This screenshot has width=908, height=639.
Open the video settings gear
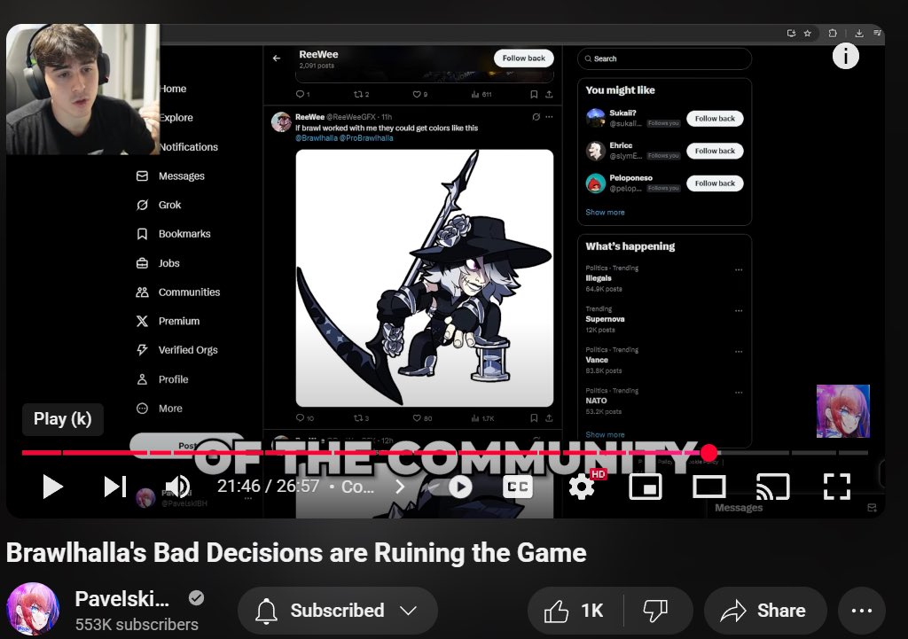click(x=582, y=487)
